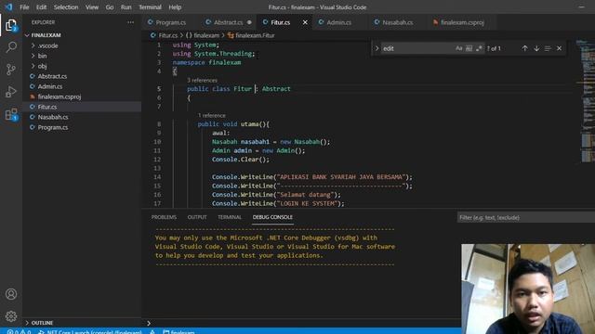Image resolution: width=595 pixels, height=334 pixels.
Task: Go to previous find match arrow
Action: point(524,48)
